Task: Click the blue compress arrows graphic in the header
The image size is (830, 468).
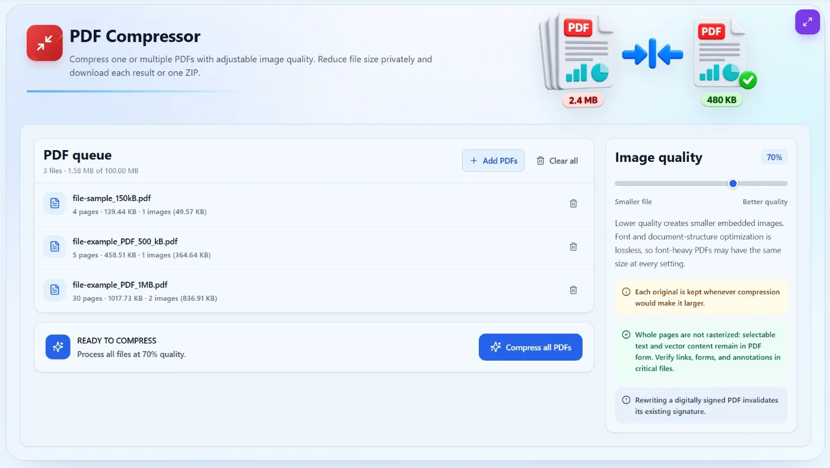Action: [x=653, y=55]
